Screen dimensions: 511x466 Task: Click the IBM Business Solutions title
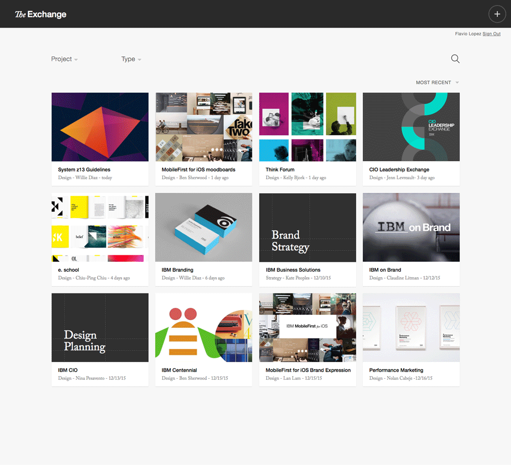pyautogui.click(x=293, y=270)
